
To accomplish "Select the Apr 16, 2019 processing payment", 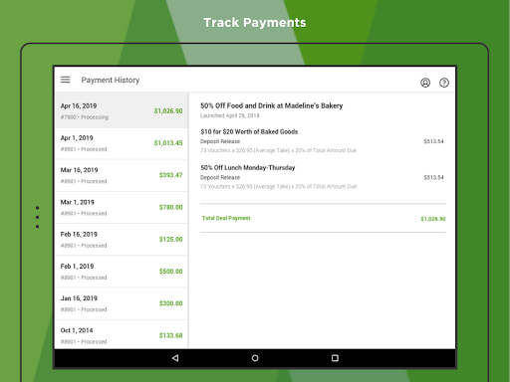I will [122, 110].
